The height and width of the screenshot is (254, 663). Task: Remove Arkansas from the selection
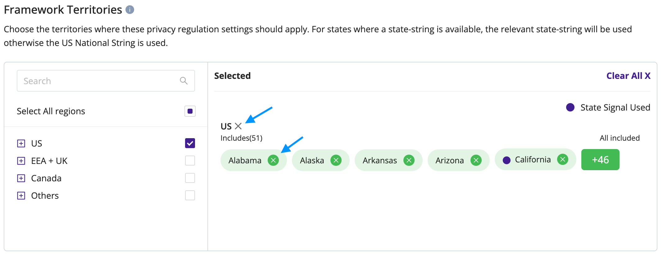click(409, 160)
